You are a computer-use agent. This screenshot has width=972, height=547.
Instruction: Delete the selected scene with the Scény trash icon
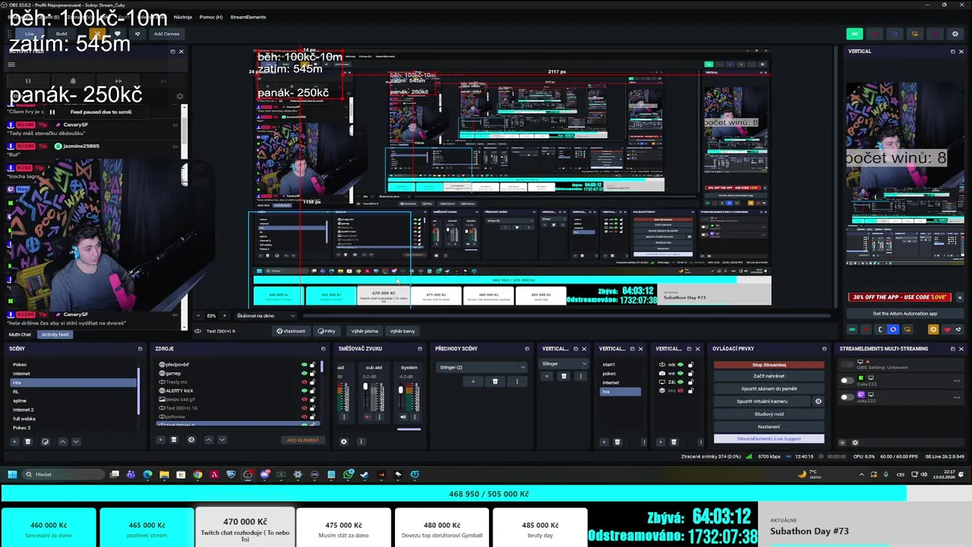(28, 441)
